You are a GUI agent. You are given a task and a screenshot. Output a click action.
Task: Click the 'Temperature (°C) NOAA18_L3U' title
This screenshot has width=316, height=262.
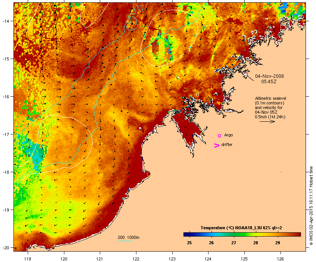pos(231,228)
